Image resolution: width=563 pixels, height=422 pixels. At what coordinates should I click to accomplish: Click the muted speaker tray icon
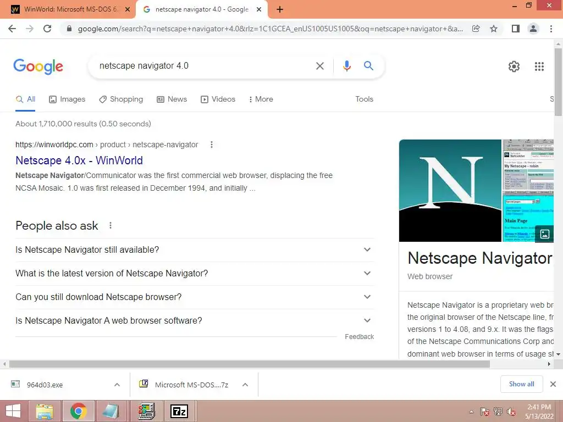(x=511, y=412)
